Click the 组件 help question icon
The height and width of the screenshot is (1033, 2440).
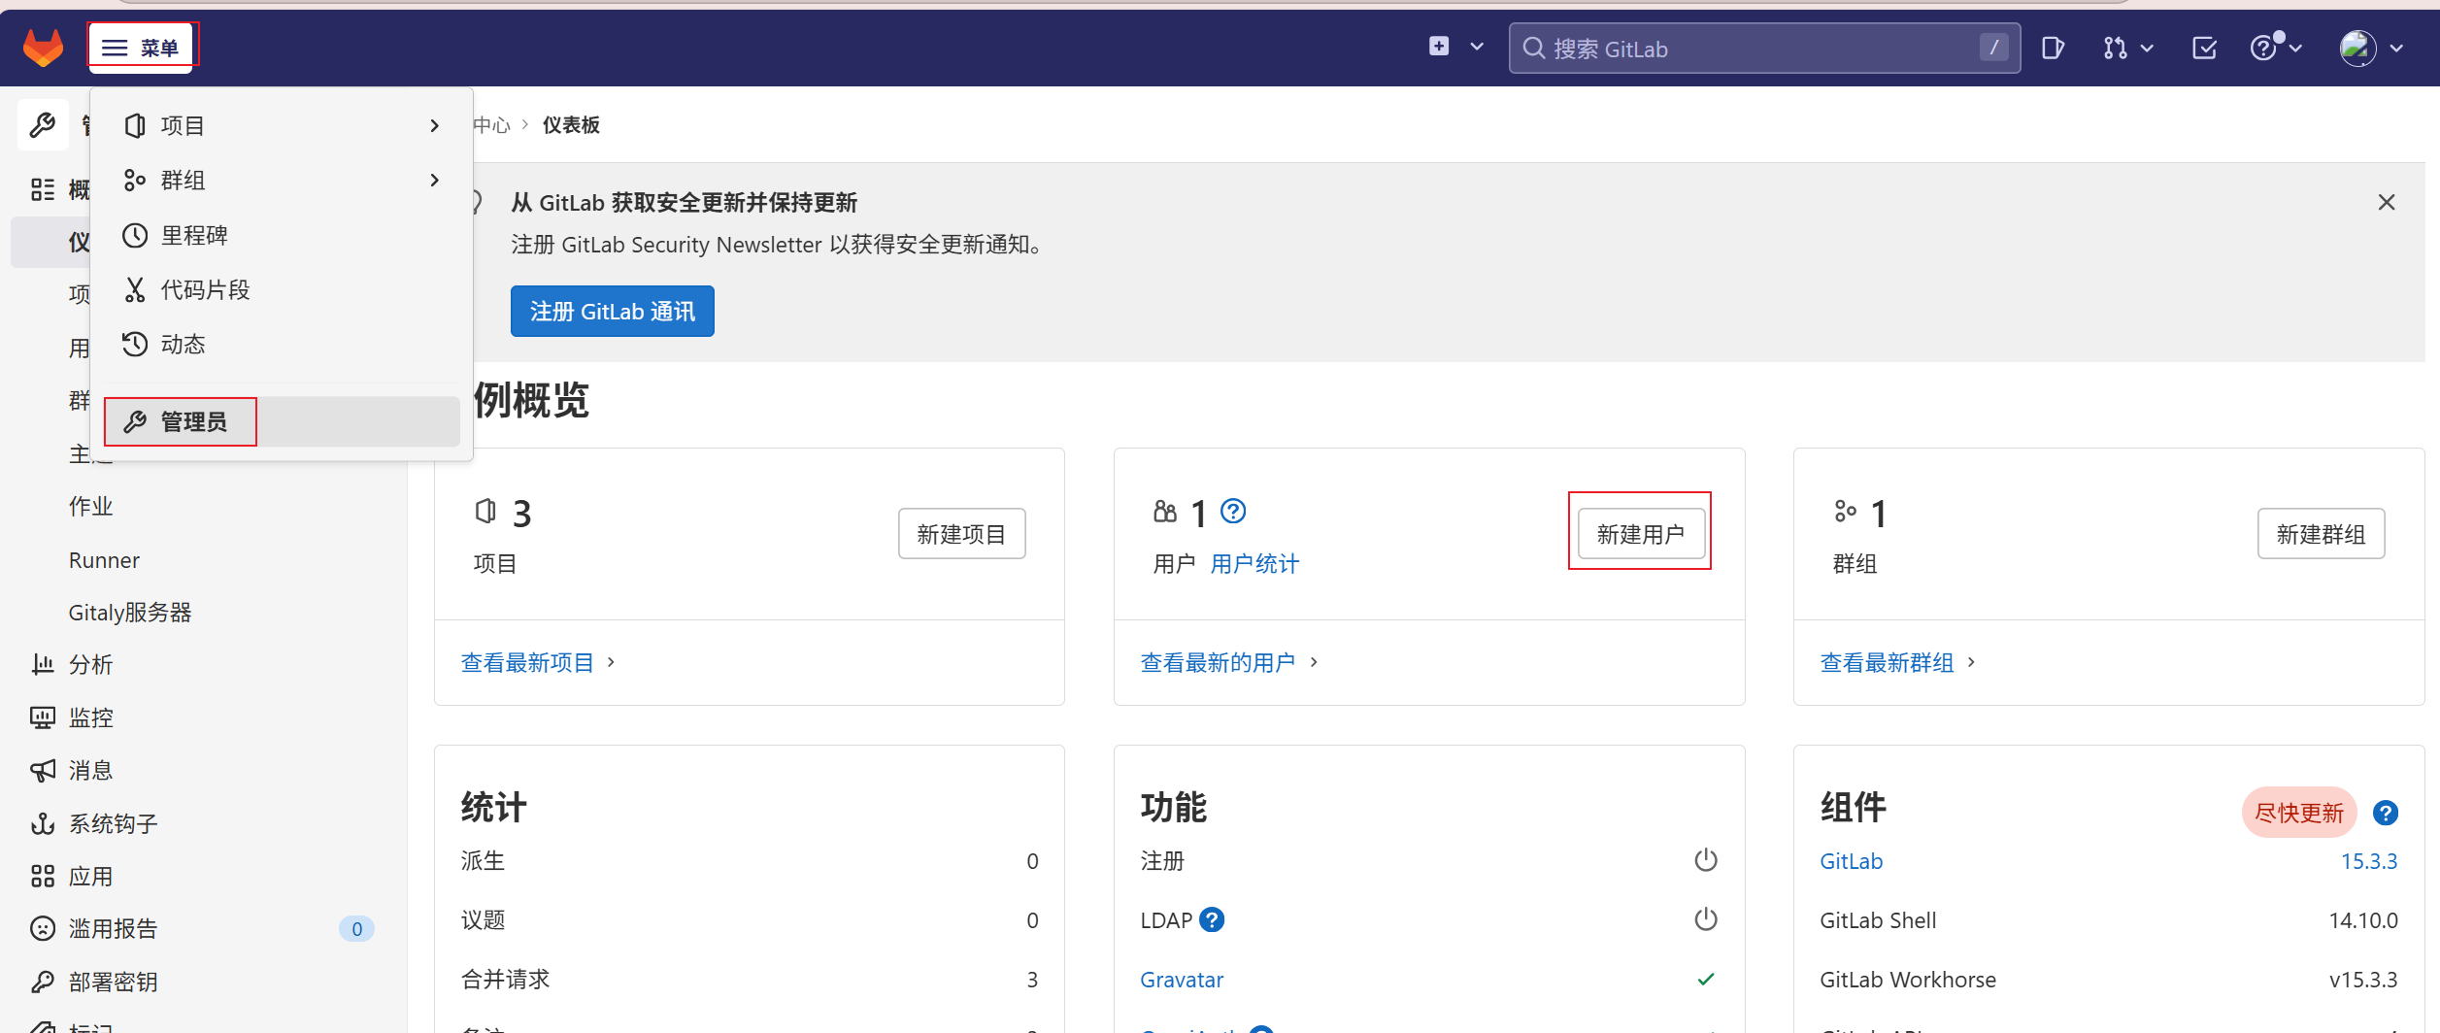2386,813
